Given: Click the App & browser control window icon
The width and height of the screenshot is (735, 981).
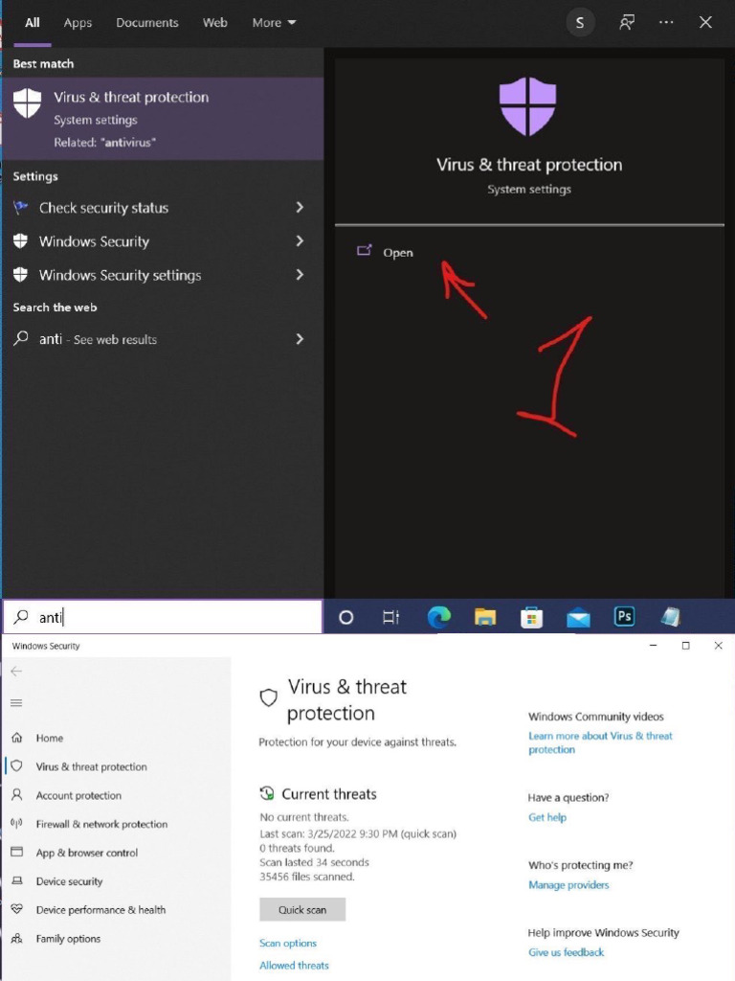Looking at the screenshot, I should point(17,852).
